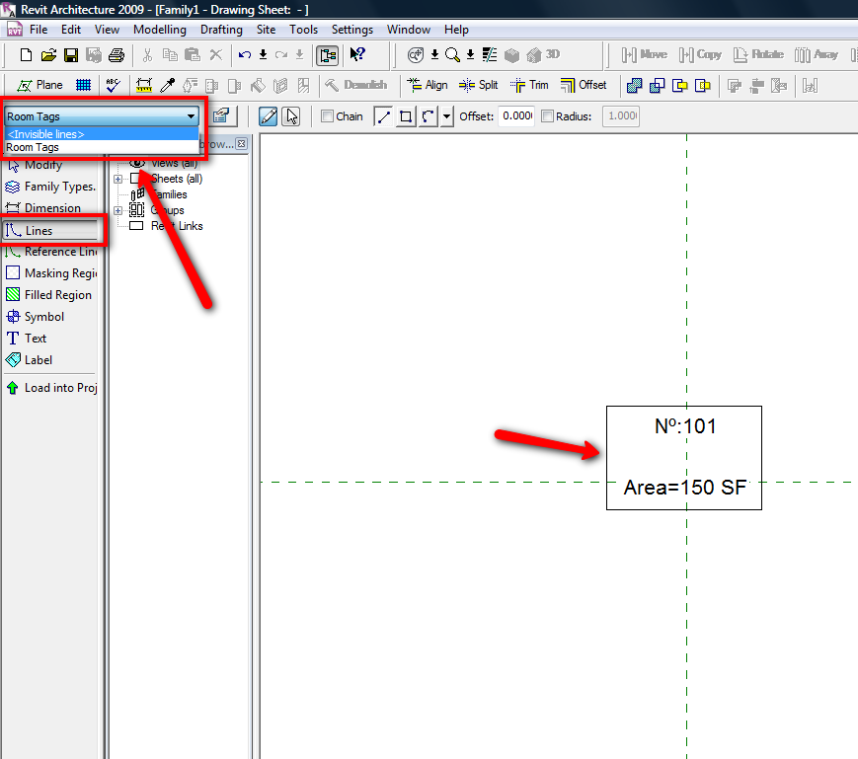Viewport: 858px width, 759px height.
Task: Click the Set Work Plane icon
Action: [39, 85]
